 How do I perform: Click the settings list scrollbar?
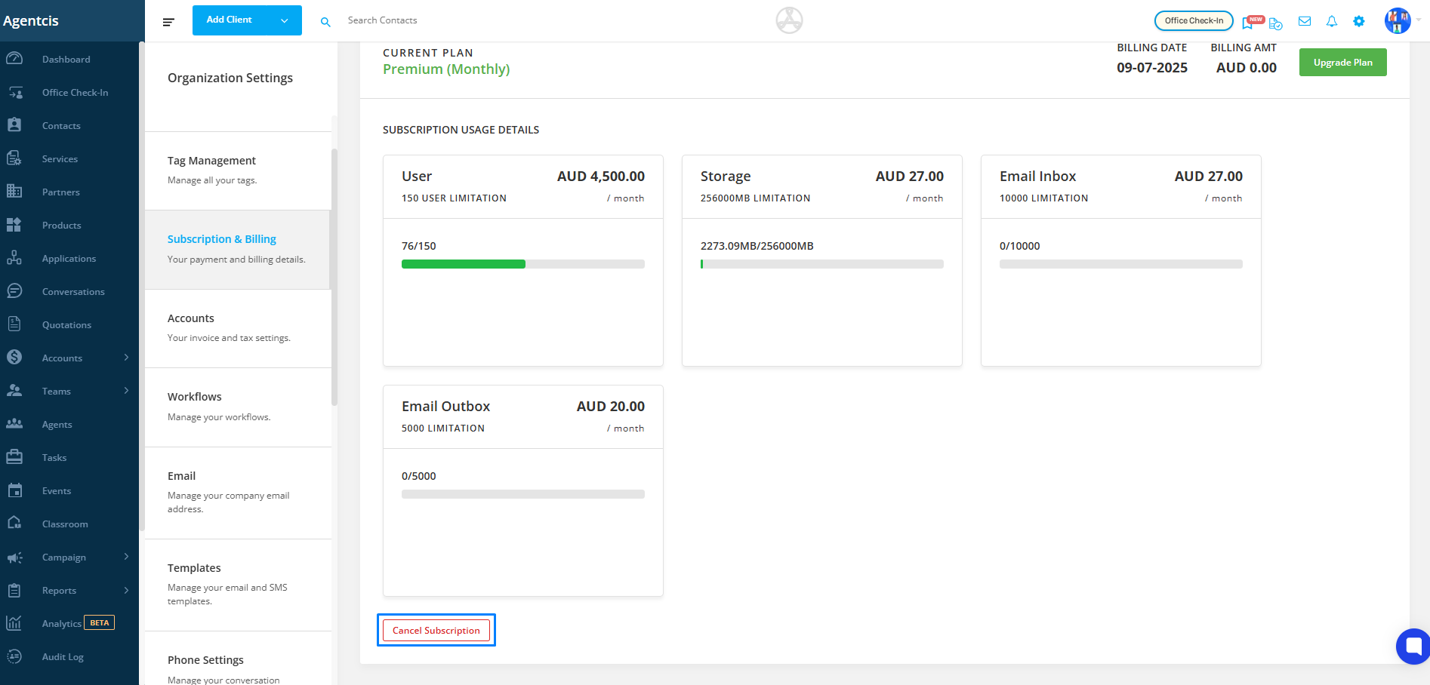[334, 277]
